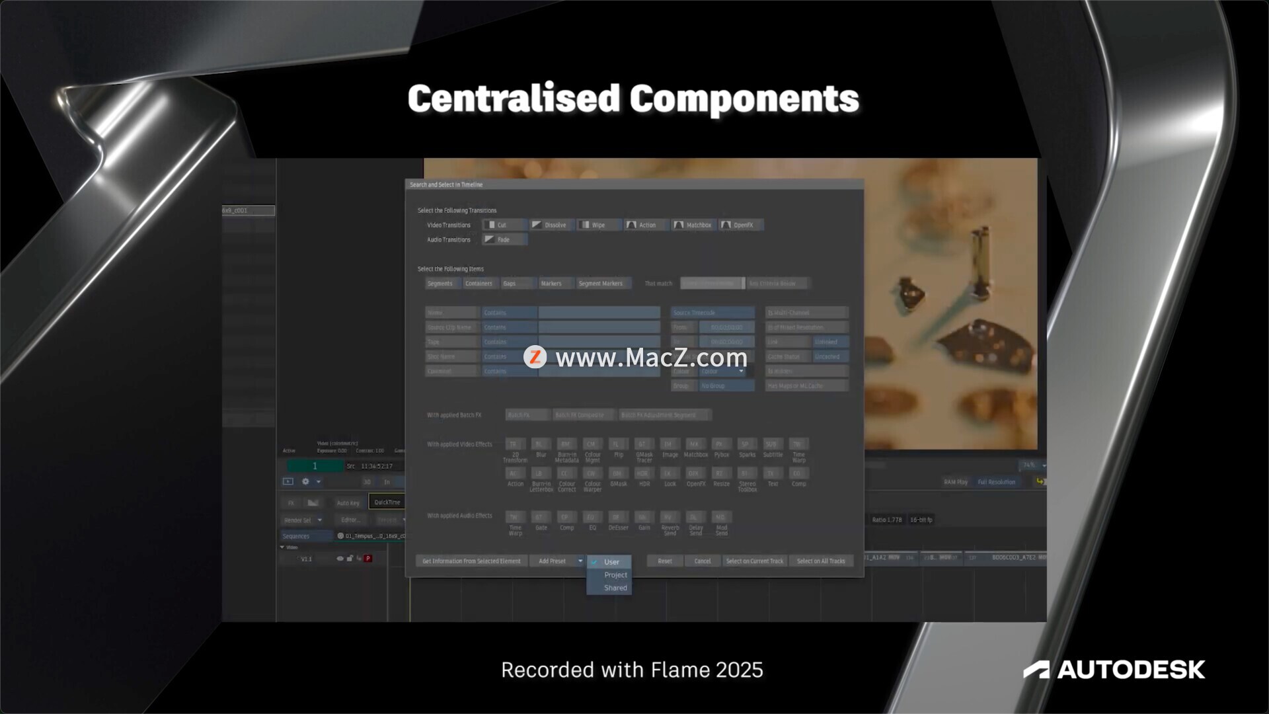Open the Colour dropdown in search criteria
1269x714 pixels.
[722, 372]
